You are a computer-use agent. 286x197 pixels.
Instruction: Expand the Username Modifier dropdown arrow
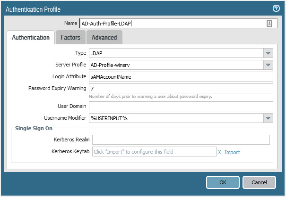pos(268,118)
